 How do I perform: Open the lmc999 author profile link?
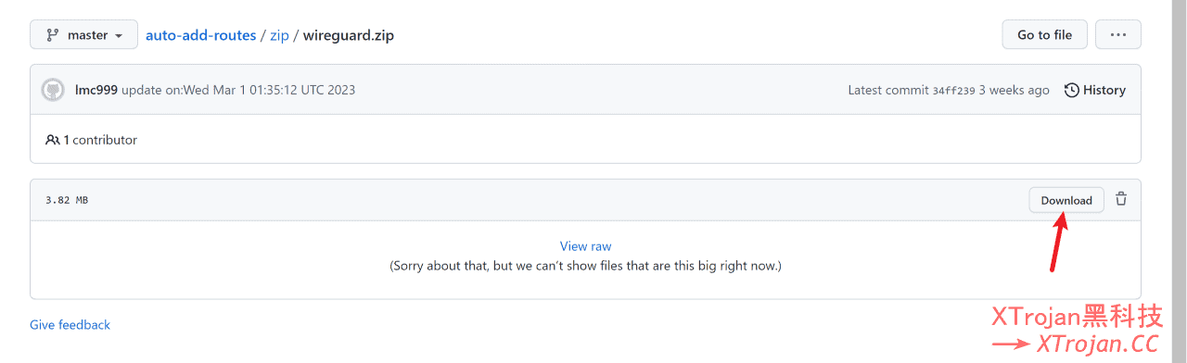[96, 90]
